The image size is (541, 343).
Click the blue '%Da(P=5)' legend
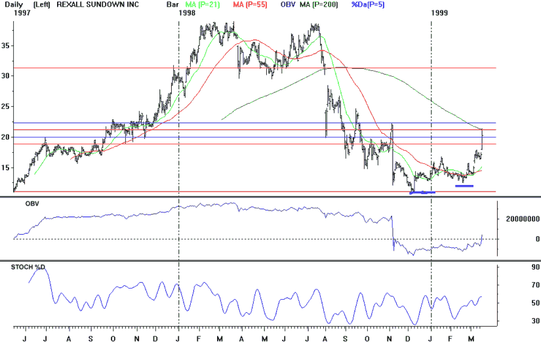coord(368,5)
